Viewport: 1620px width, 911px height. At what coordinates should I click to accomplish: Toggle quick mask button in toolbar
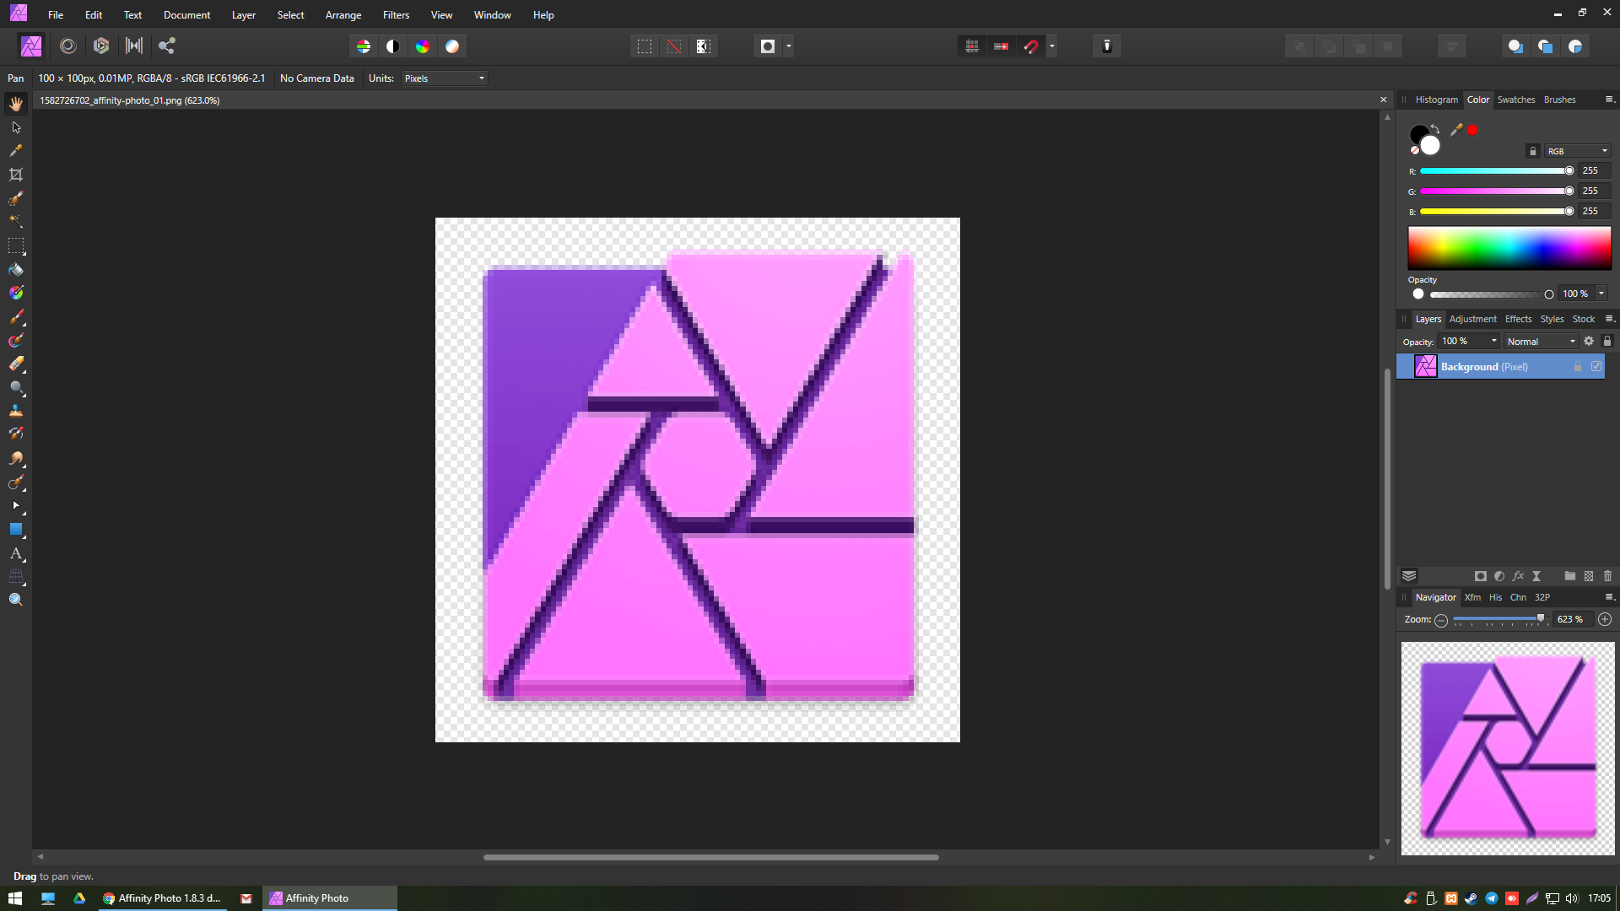(768, 46)
